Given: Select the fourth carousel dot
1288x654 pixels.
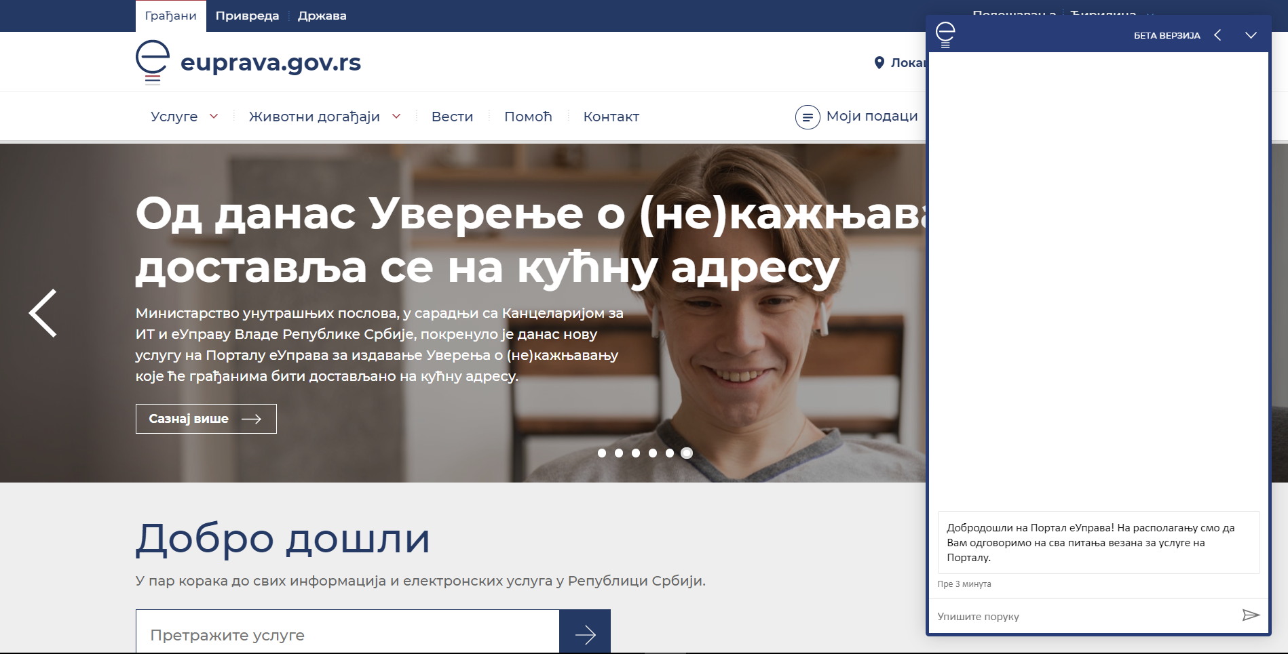Looking at the screenshot, I should tap(654, 453).
